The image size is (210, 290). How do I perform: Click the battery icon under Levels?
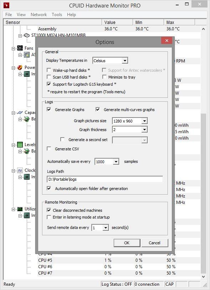27,151
